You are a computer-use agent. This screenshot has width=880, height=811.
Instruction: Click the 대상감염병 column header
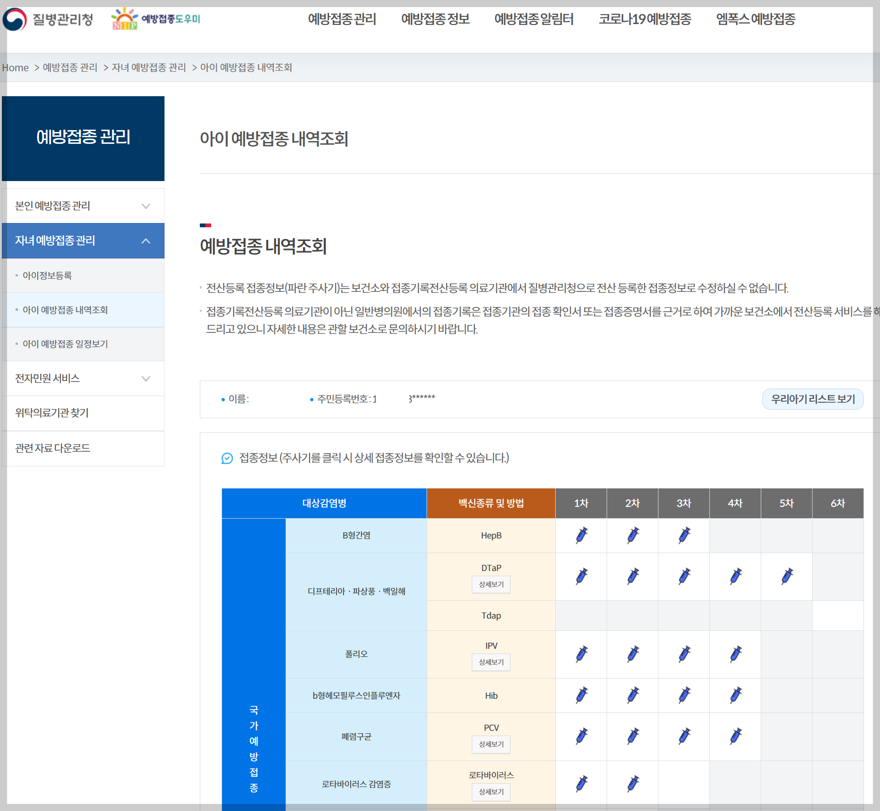pos(324,503)
